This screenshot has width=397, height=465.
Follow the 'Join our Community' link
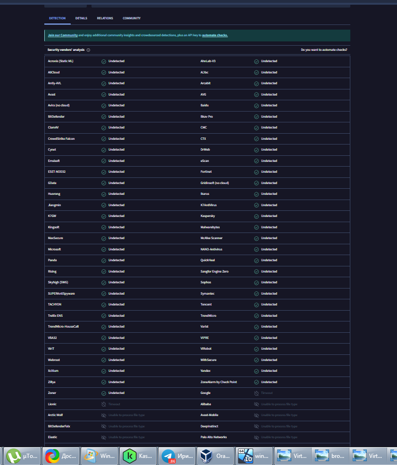(63, 35)
